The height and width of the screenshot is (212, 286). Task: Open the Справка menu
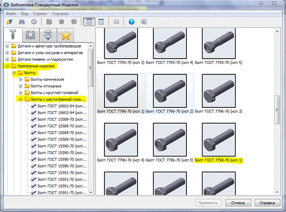pos(60,14)
